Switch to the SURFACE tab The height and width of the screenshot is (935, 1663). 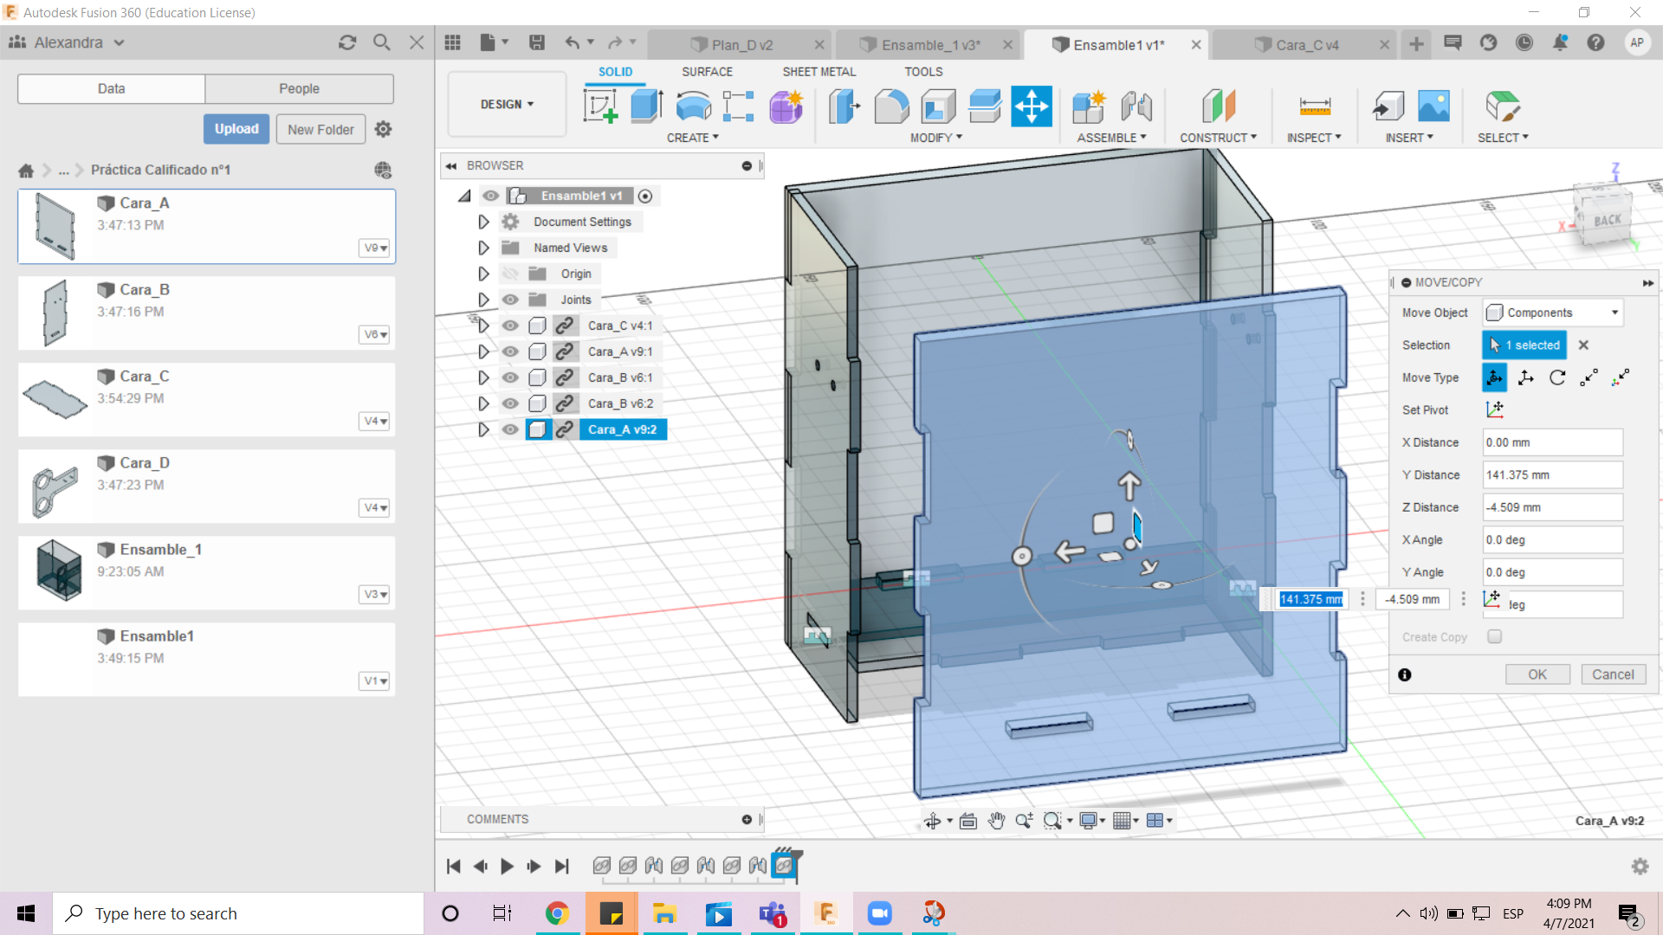pyautogui.click(x=707, y=72)
